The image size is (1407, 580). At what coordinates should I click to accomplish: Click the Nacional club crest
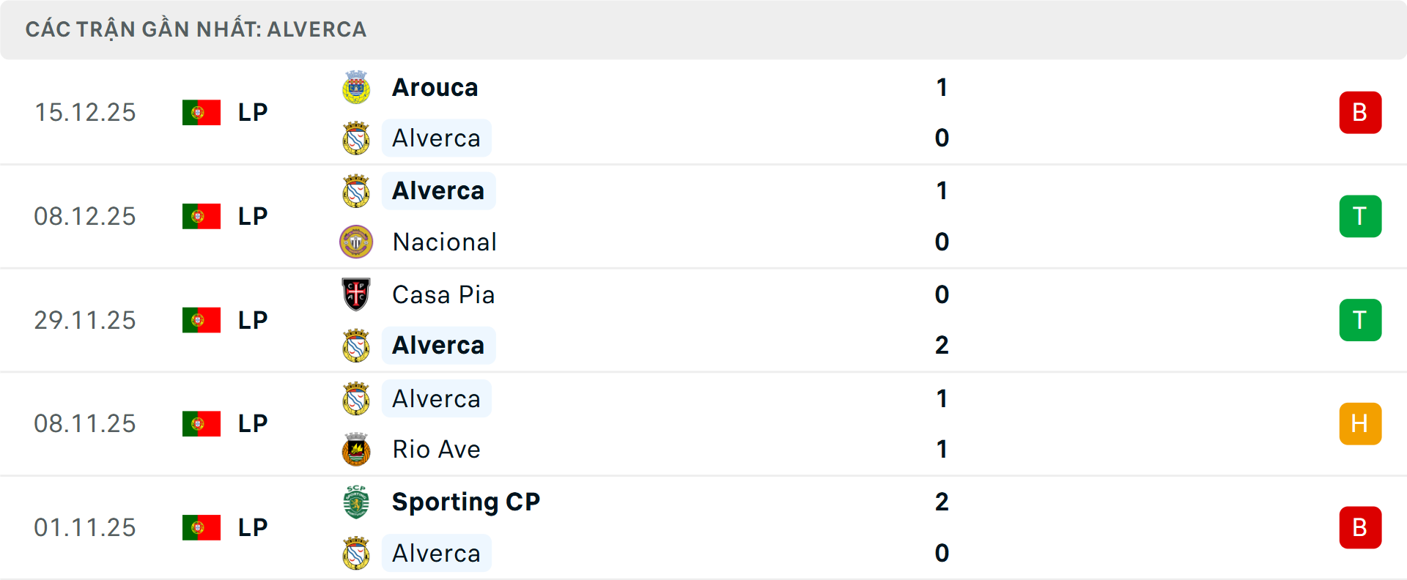coord(356,242)
